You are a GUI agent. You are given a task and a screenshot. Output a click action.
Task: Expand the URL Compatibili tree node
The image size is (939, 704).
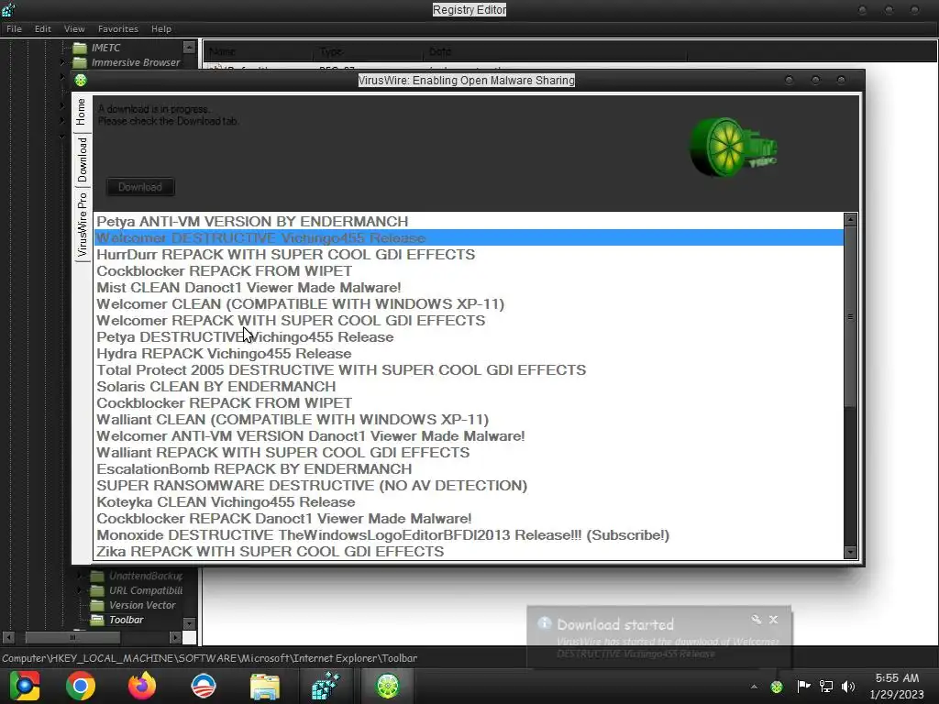pyautogui.click(x=80, y=590)
